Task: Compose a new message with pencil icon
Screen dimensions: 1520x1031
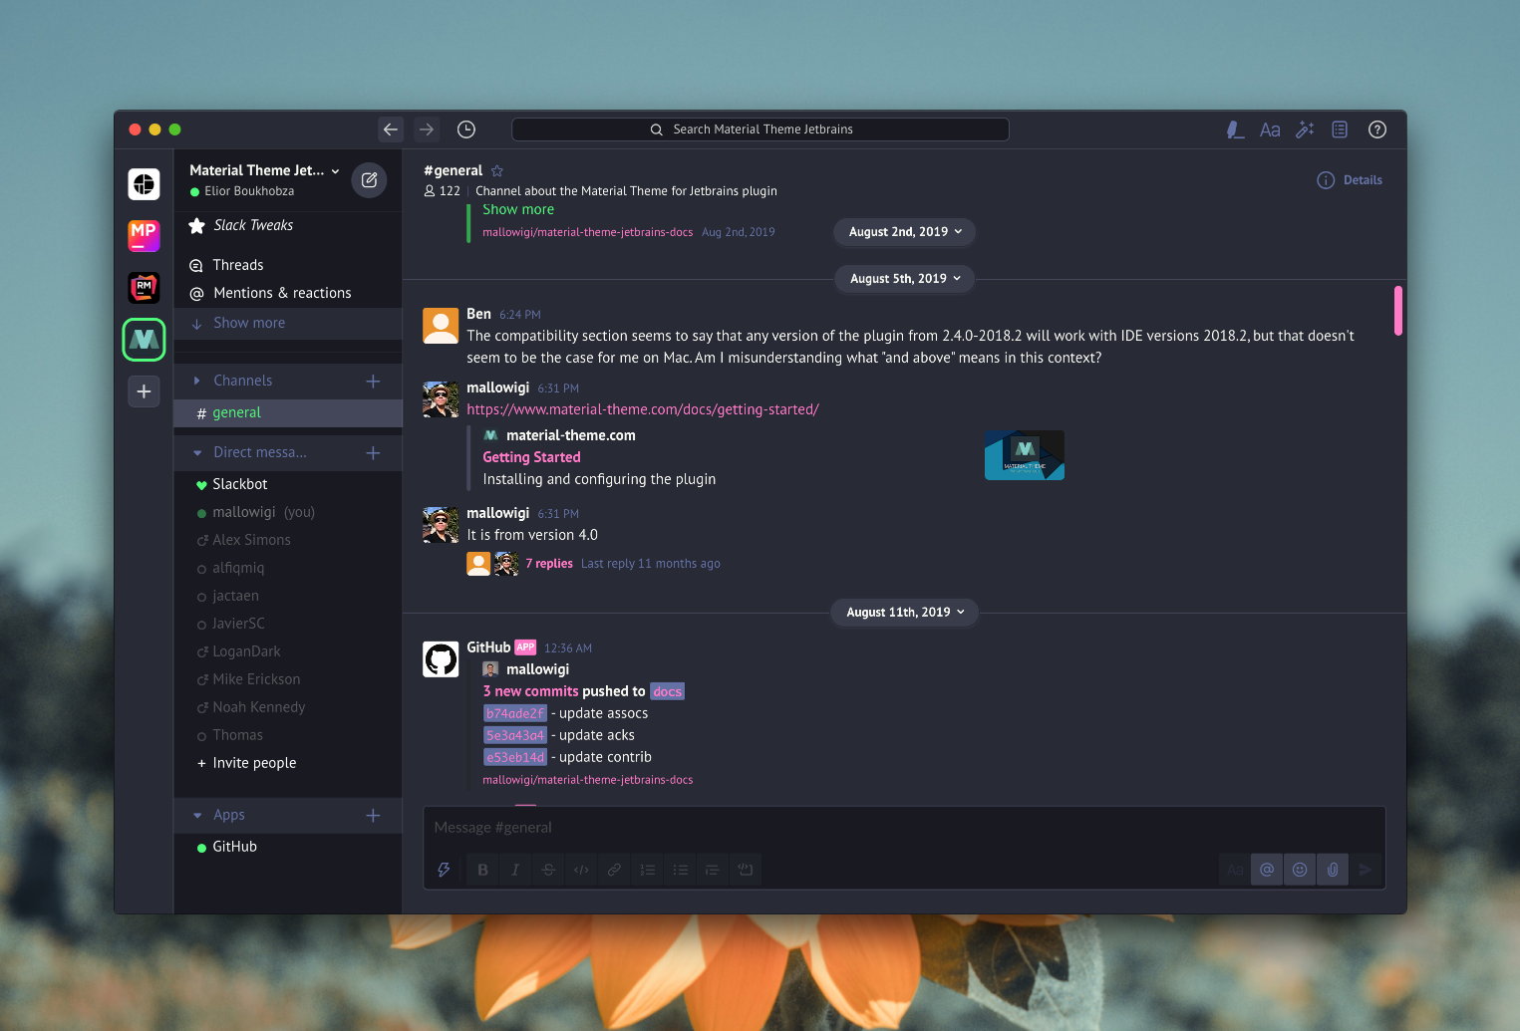Action: pos(369,180)
